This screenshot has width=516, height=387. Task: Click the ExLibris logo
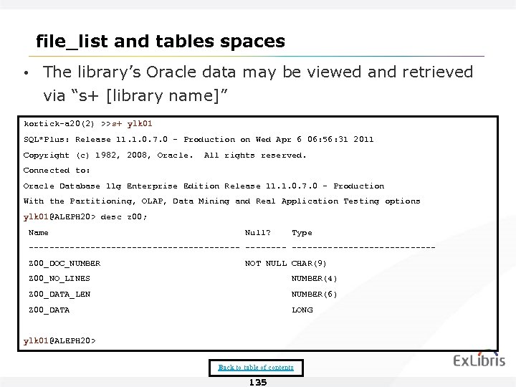pyautogui.click(x=479, y=360)
